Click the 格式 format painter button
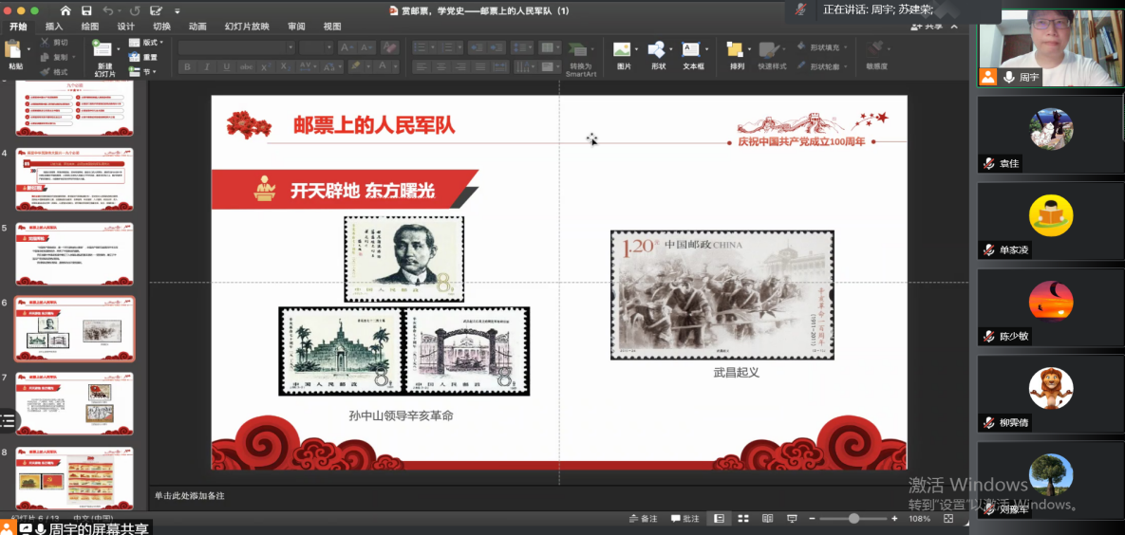1125x535 pixels. pos(54,72)
